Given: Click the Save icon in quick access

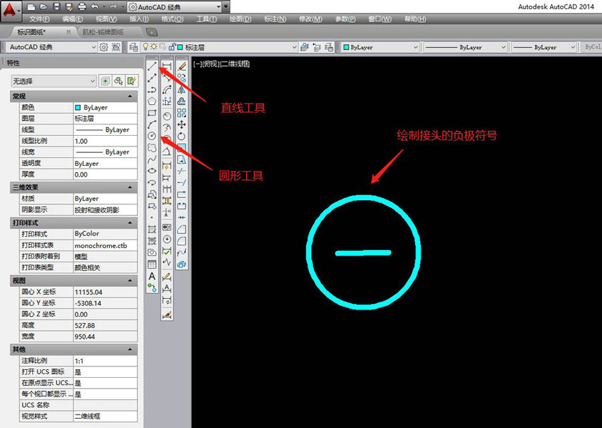Looking at the screenshot, I should 56,7.
